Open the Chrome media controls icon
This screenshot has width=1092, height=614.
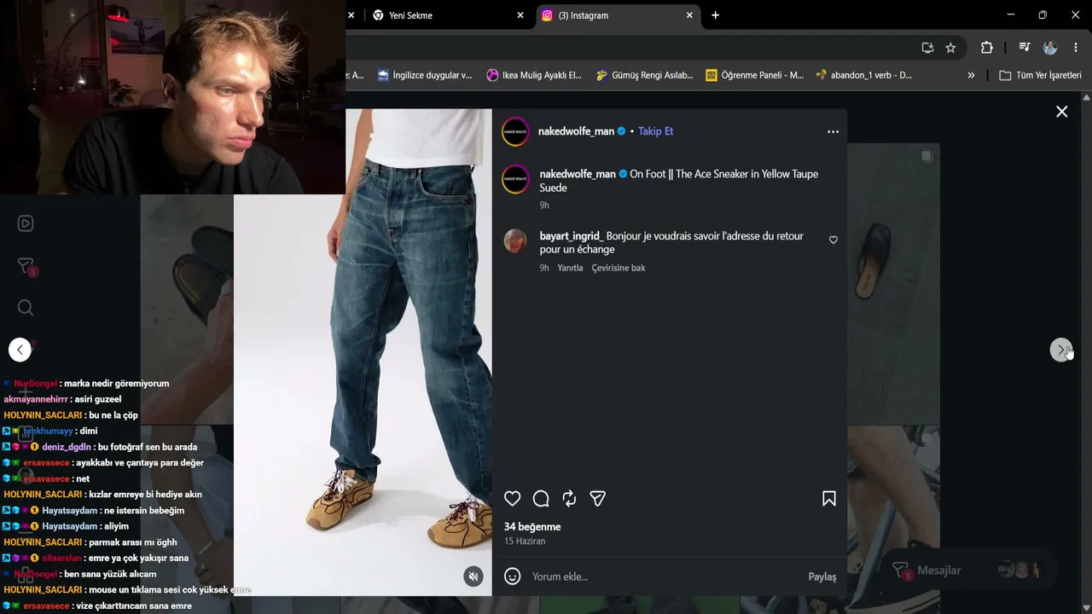tap(1025, 48)
